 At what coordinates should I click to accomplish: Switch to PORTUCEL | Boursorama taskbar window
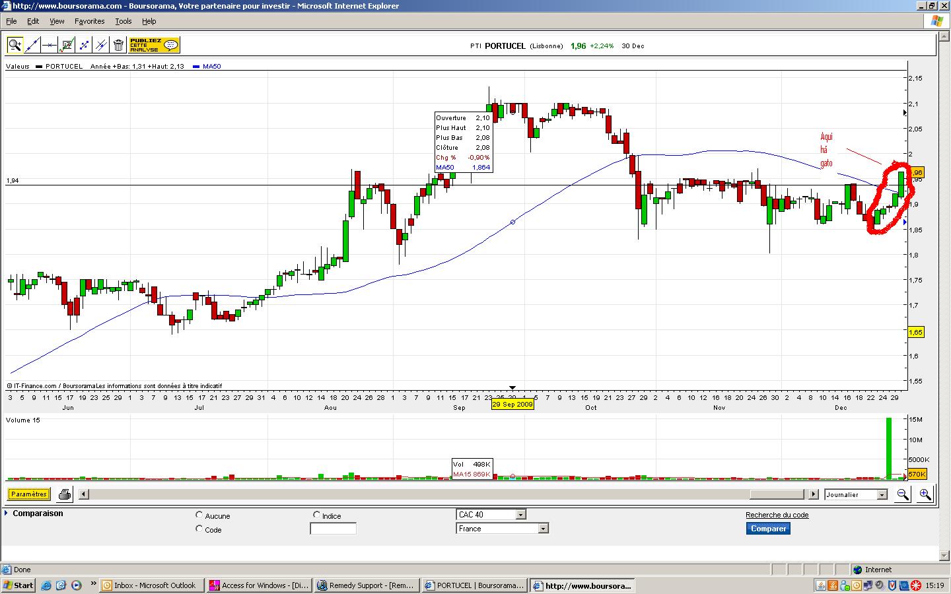point(474,585)
